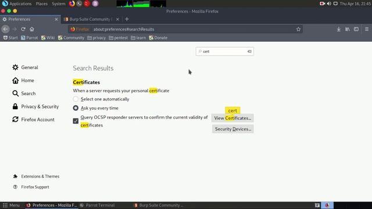Close the Burp Suite Community tab
This screenshot has height=209, width=372.
tap(117, 19)
